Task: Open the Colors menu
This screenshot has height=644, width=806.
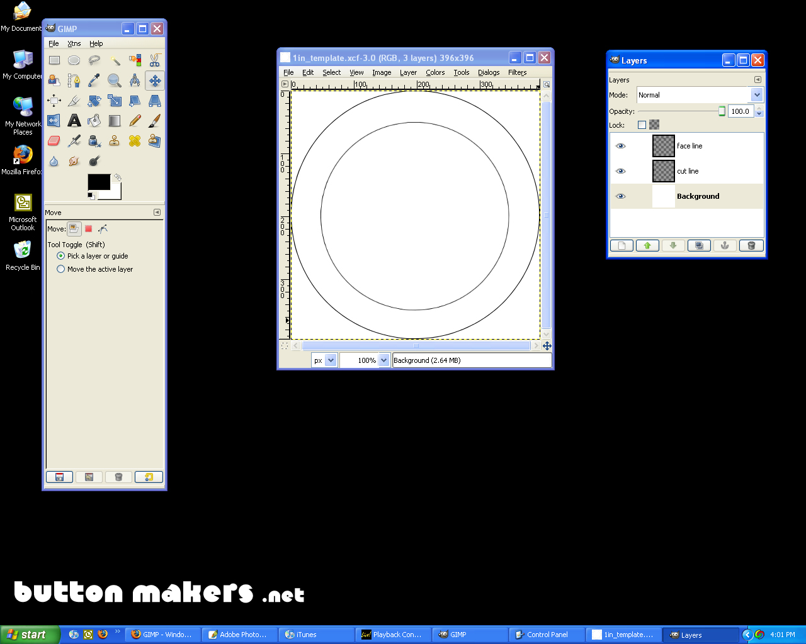Action: click(x=435, y=72)
